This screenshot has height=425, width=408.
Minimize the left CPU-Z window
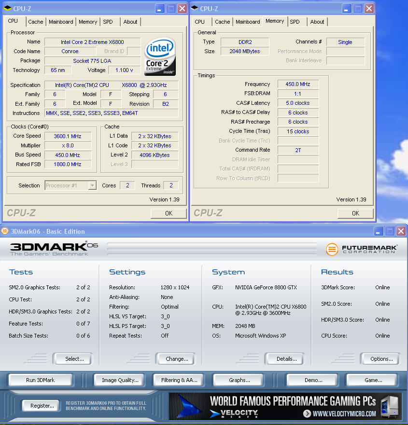(x=159, y=9)
